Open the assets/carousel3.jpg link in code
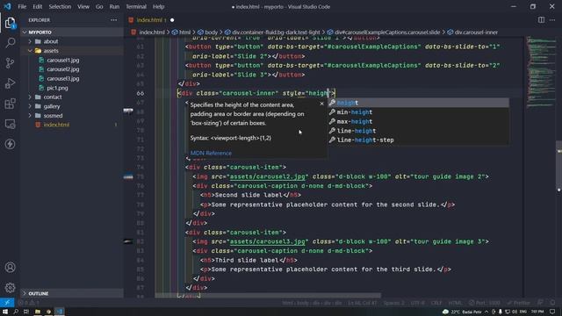Viewport: 562px width, 316px height. [267, 242]
